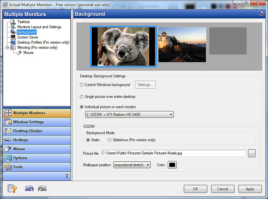The width and height of the screenshot is (268, 199).
Task: Click the Apply button
Action: pyautogui.click(x=250, y=189)
